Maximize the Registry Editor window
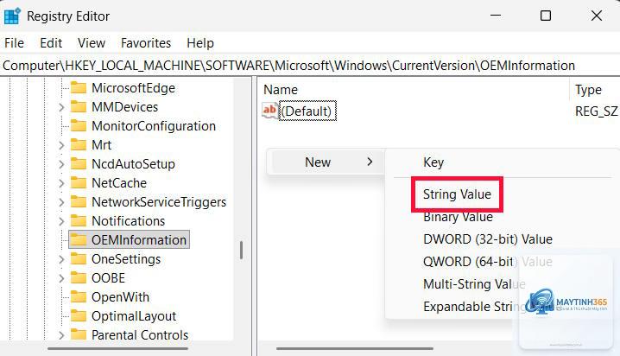620x356 pixels. [x=546, y=16]
